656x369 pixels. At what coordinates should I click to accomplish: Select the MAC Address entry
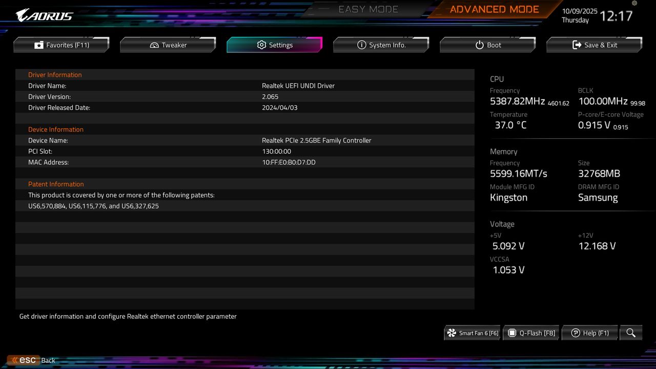[245, 162]
